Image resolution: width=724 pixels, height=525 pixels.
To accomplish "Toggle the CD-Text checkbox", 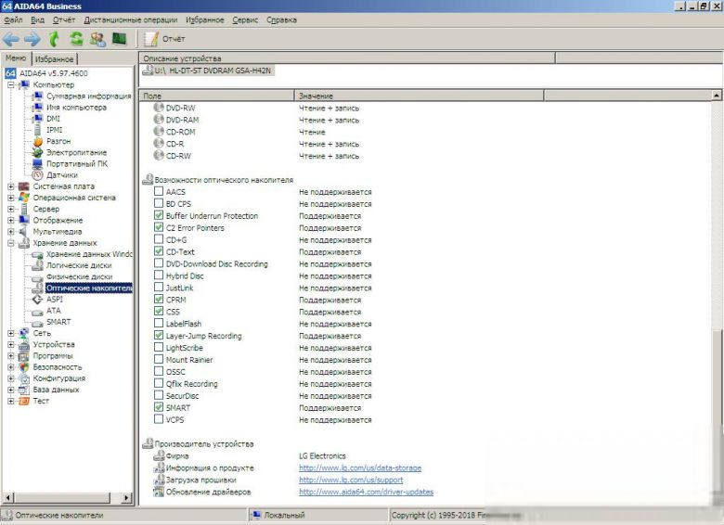I will pos(159,251).
